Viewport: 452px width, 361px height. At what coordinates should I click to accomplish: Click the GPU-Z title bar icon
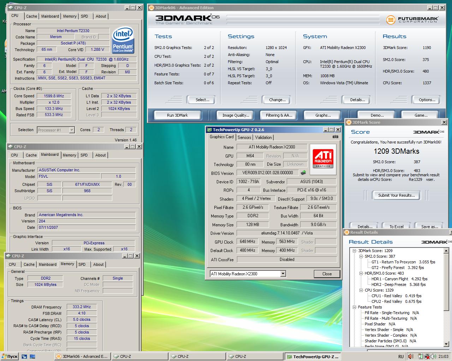tap(209, 130)
